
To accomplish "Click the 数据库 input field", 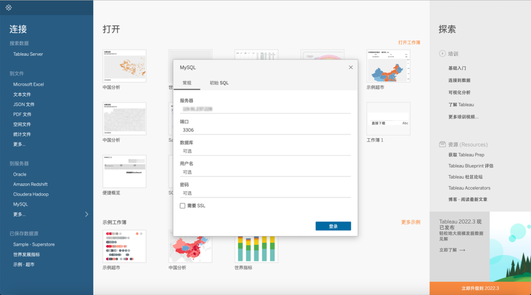I will coord(265,151).
